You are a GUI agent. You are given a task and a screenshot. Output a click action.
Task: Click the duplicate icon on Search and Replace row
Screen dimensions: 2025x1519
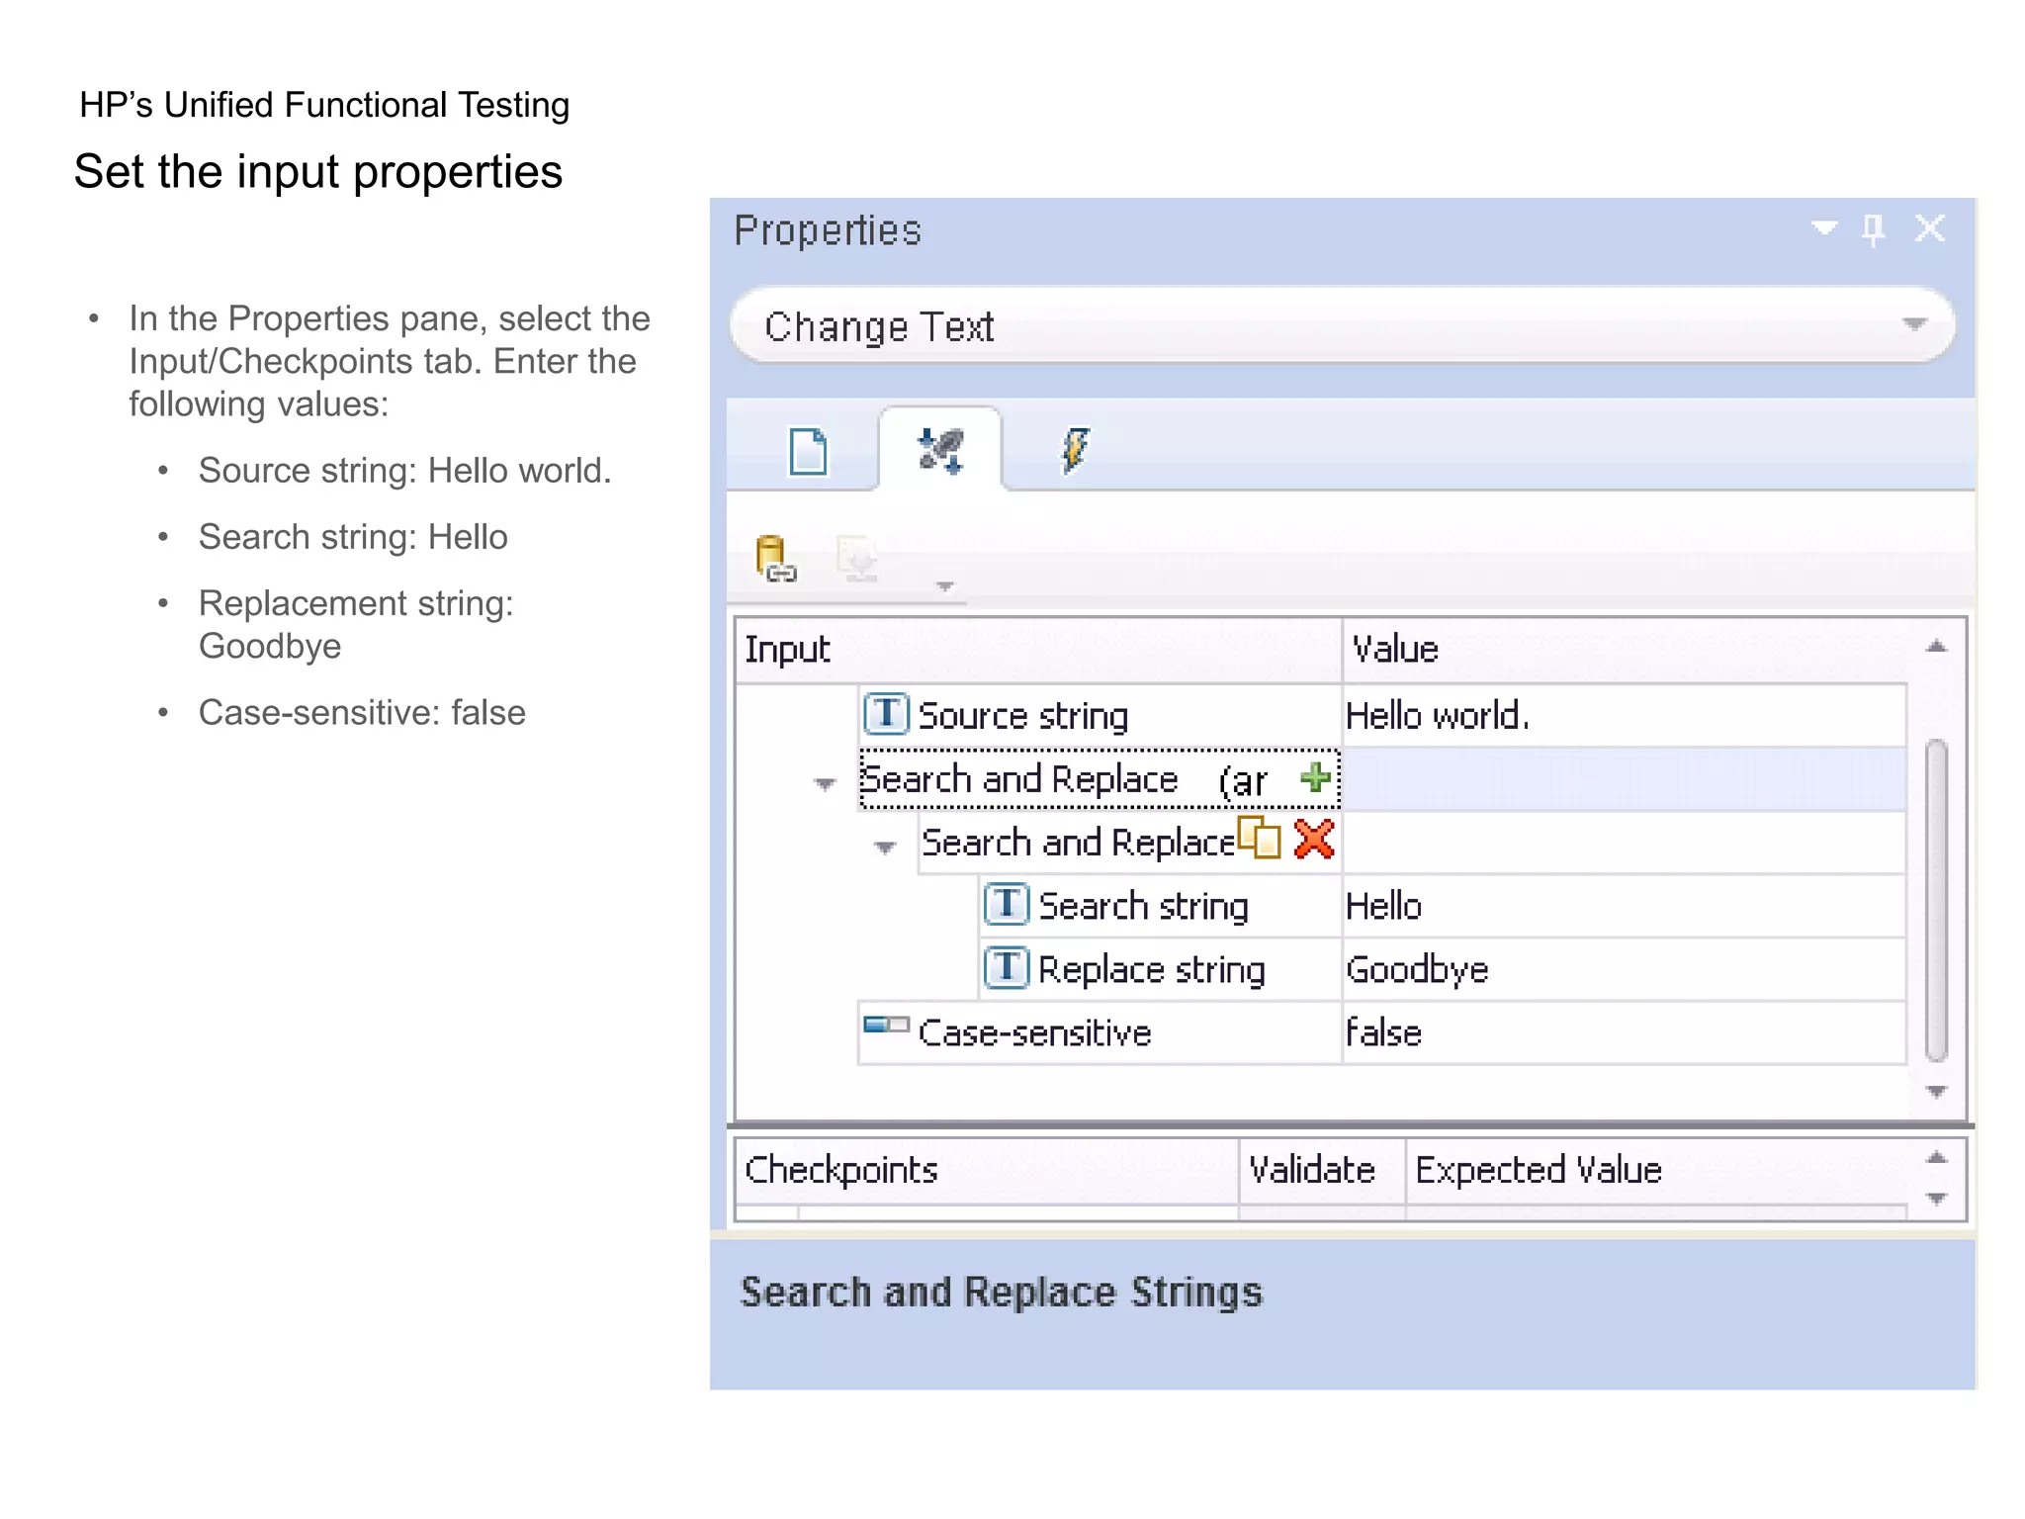pos(1259,839)
